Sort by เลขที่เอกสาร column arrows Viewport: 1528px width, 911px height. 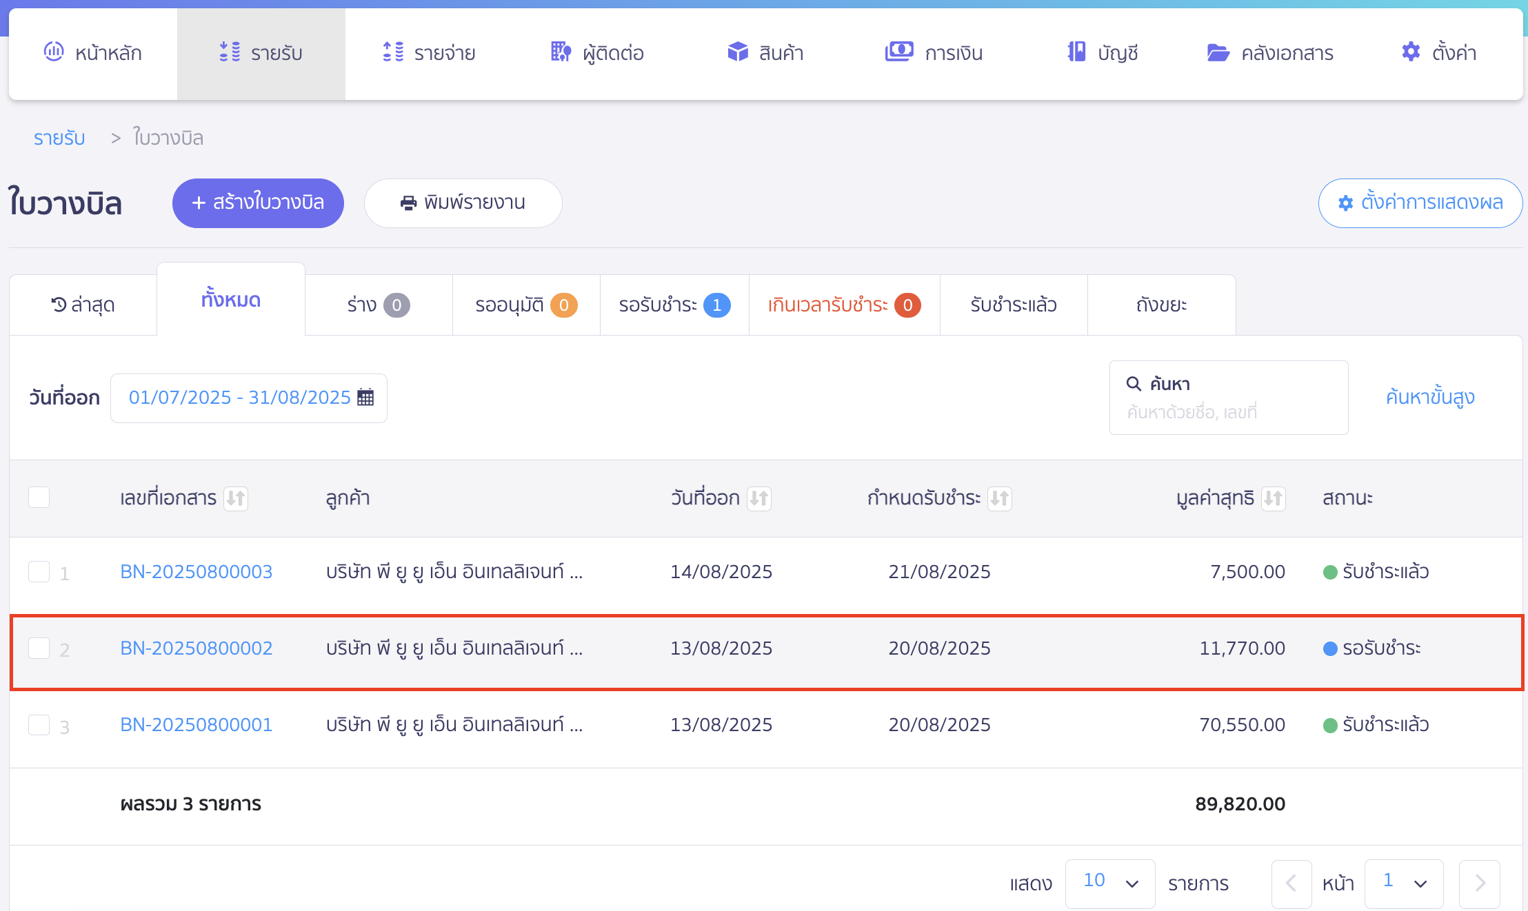coord(236,498)
